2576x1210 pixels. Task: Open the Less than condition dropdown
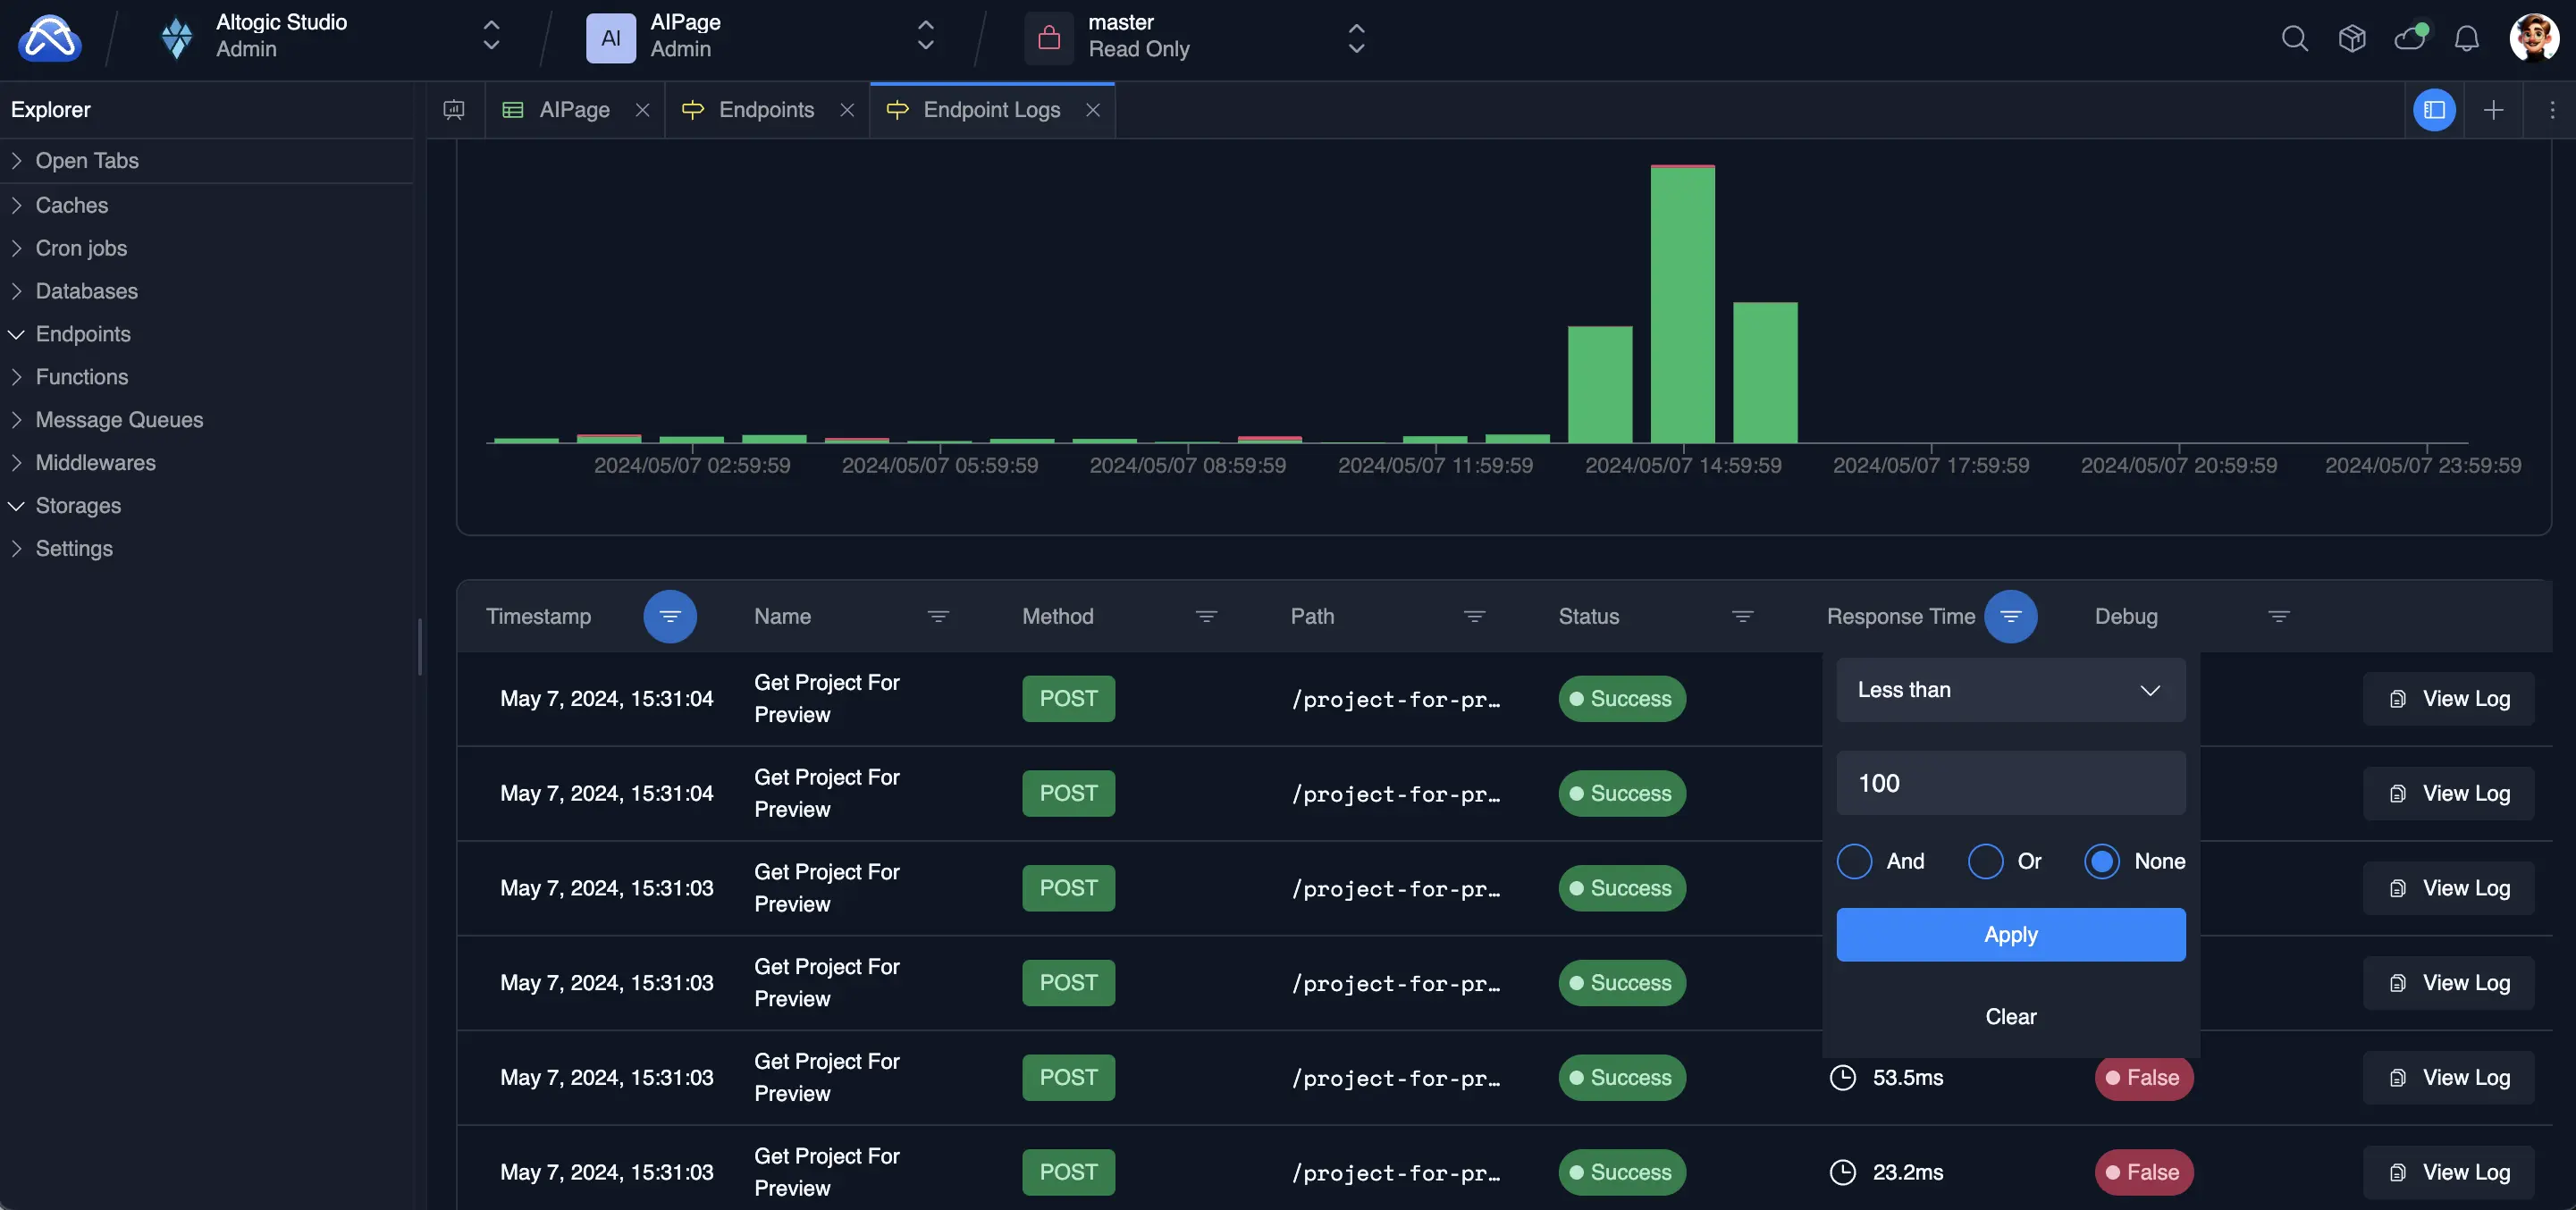click(x=2010, y=690)
